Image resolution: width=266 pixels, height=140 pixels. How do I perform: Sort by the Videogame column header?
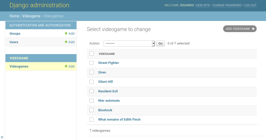(107, 54)
